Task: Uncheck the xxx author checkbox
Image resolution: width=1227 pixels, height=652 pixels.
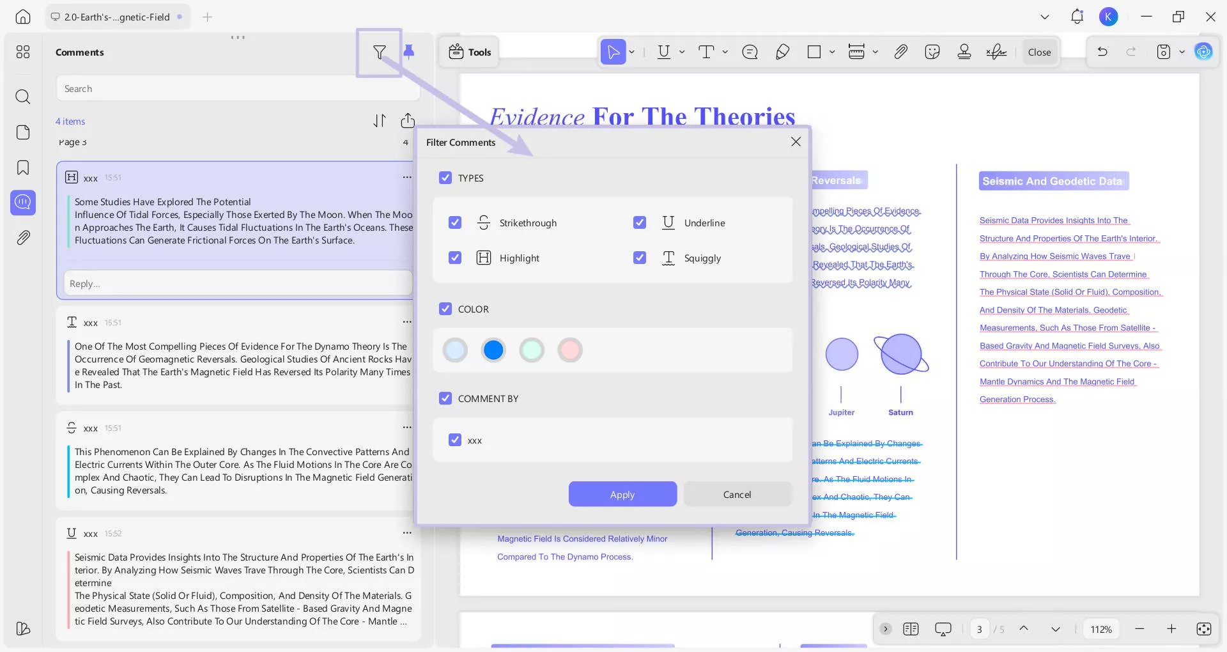Action: point(455,440)
